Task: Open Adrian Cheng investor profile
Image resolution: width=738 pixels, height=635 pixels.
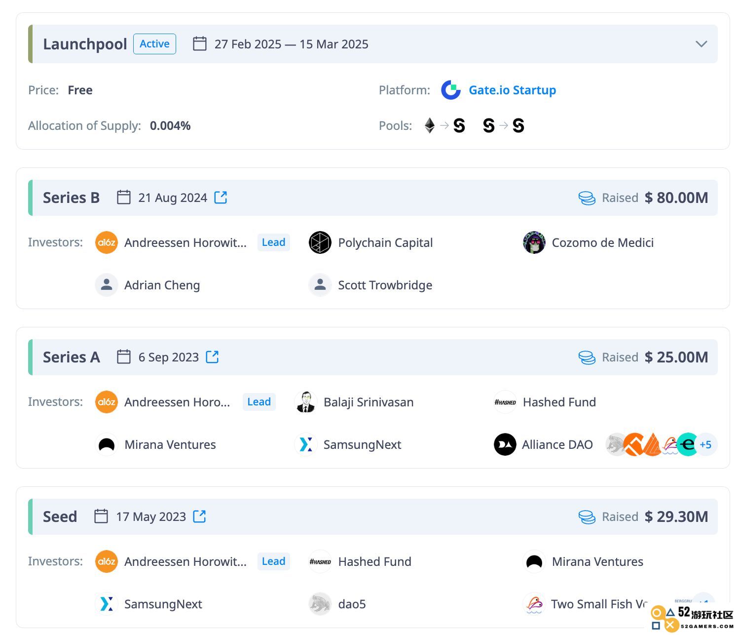Action: tap(162, 285)
